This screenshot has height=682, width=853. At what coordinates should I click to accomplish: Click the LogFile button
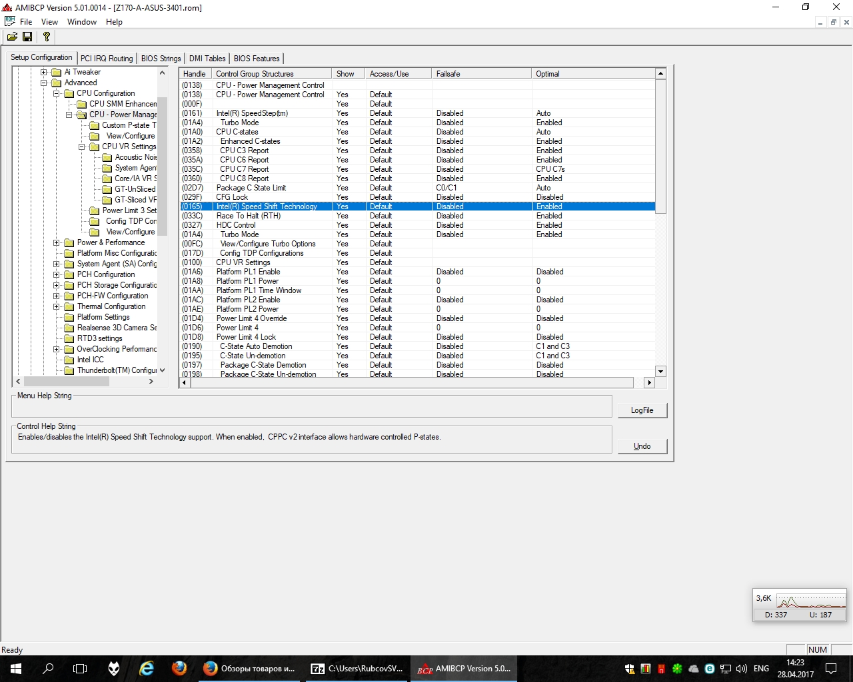point(642,410)
